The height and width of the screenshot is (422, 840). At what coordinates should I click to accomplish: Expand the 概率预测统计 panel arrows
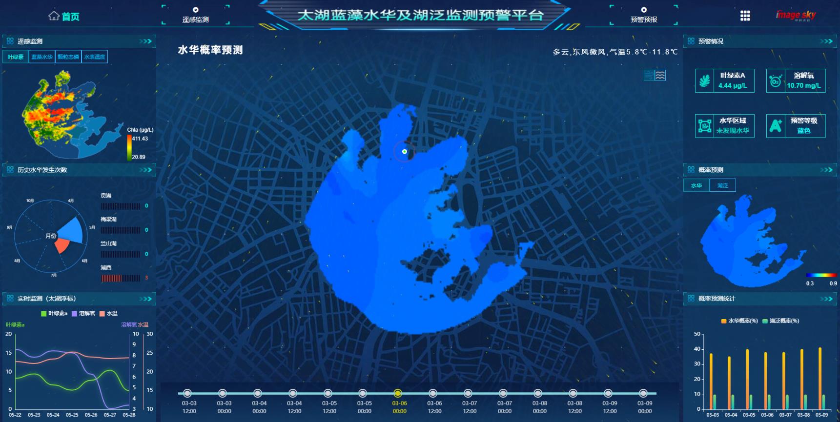click(826, 299)
